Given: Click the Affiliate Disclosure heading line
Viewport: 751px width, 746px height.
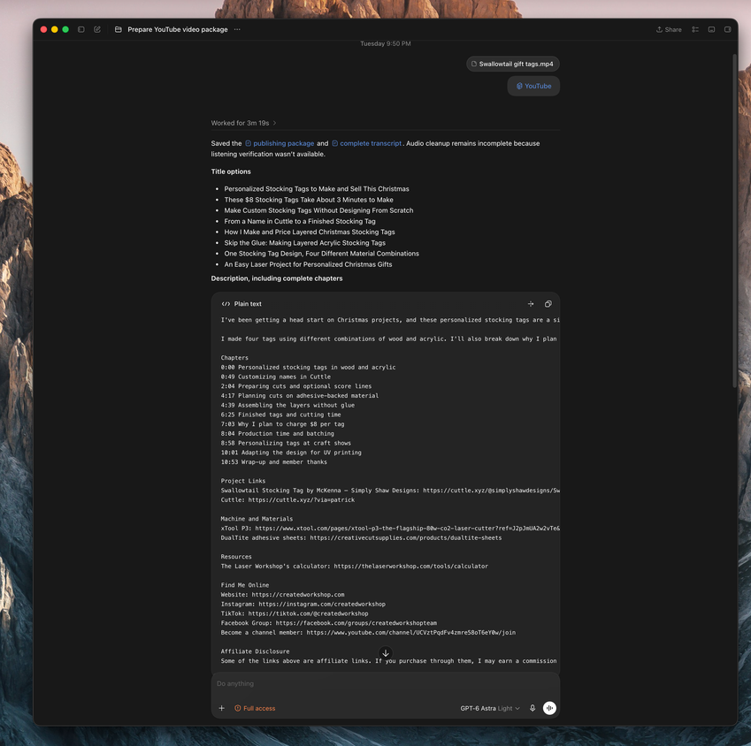Looking at the screenshot, I should (x=256, y=651).
